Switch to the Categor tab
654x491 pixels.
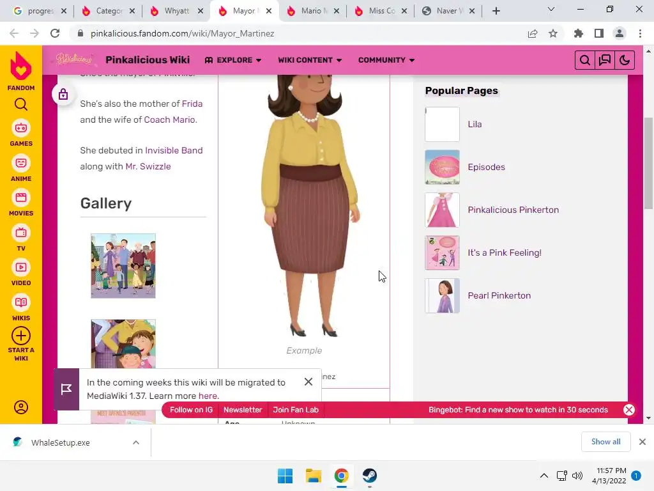108,11
